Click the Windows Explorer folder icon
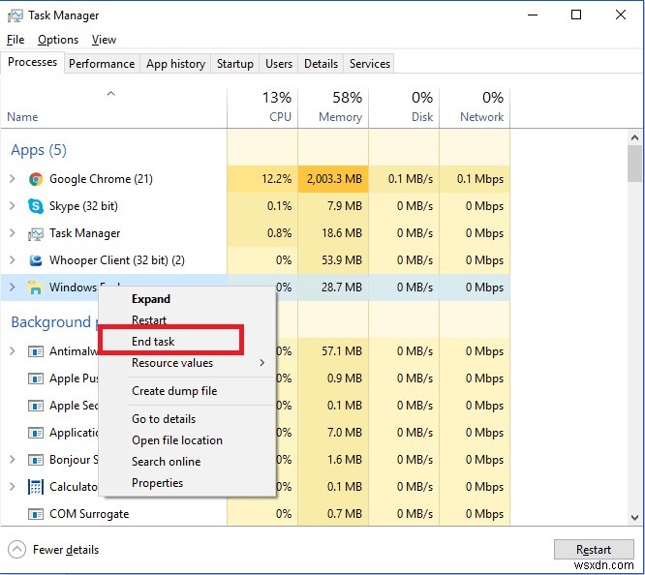645x575 pixels. click(35, 287)
